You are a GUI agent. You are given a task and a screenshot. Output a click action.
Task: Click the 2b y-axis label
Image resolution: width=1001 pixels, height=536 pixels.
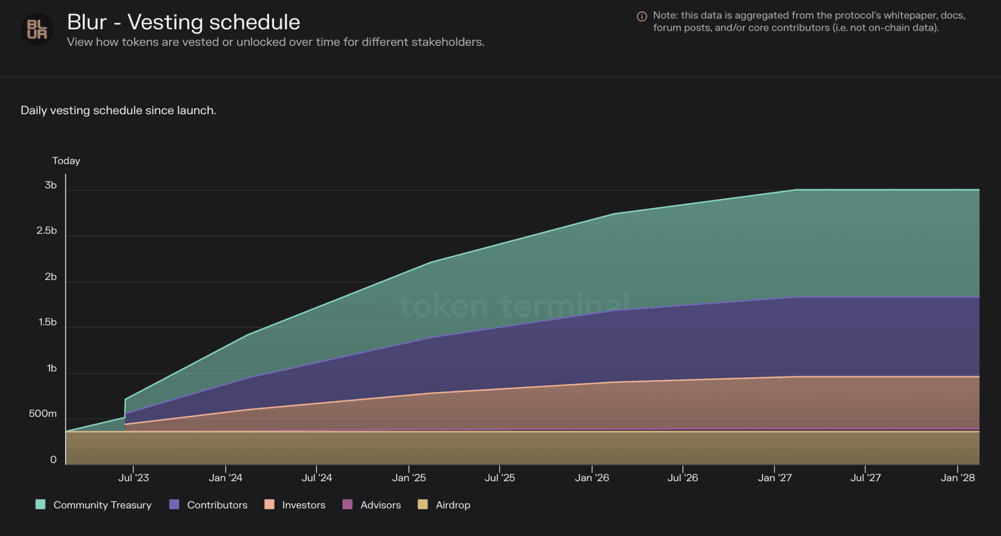click(x=51, y=277)
